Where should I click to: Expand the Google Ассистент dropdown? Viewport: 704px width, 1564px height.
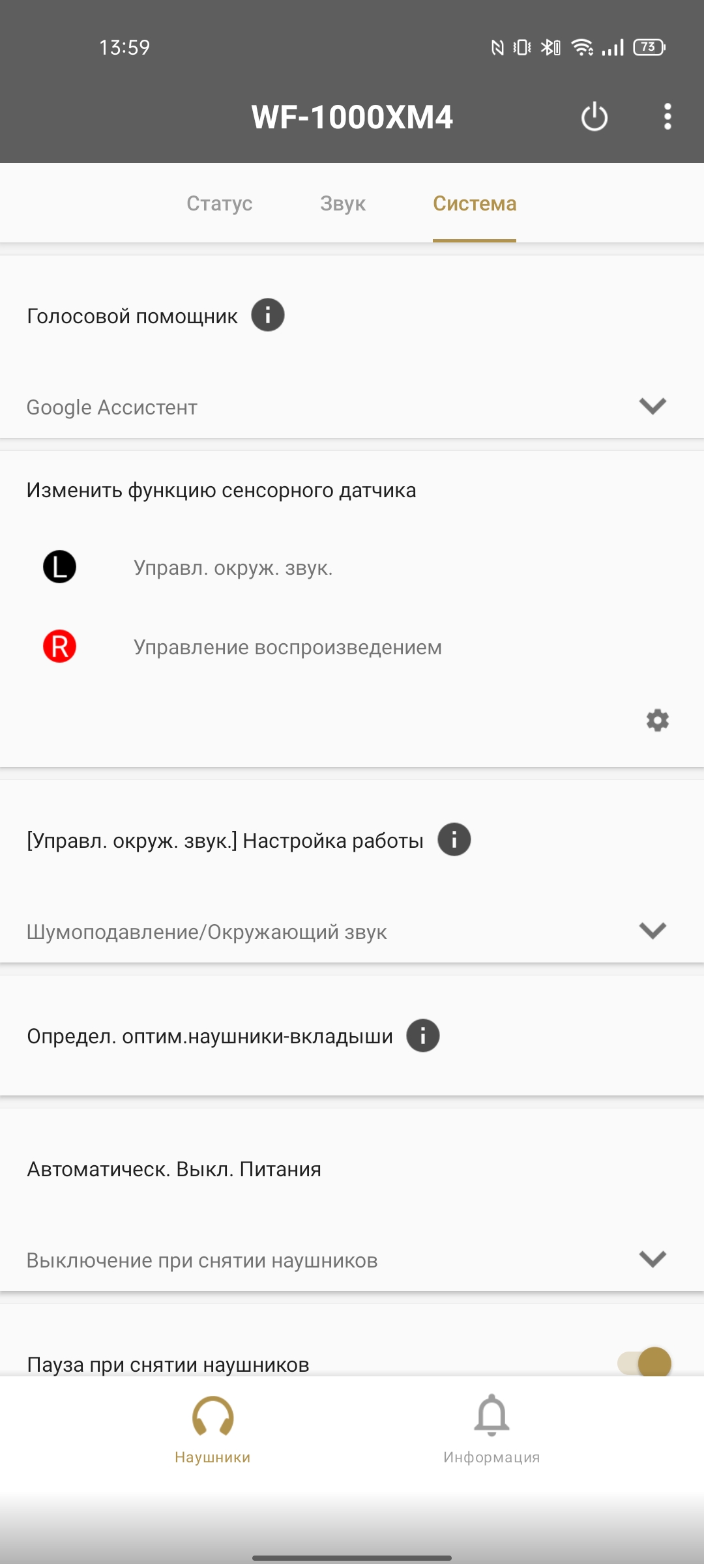[352, 407]
